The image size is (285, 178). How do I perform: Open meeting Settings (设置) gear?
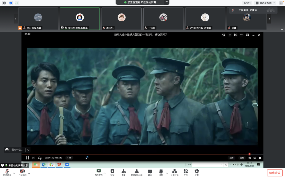tap(197, 172)
